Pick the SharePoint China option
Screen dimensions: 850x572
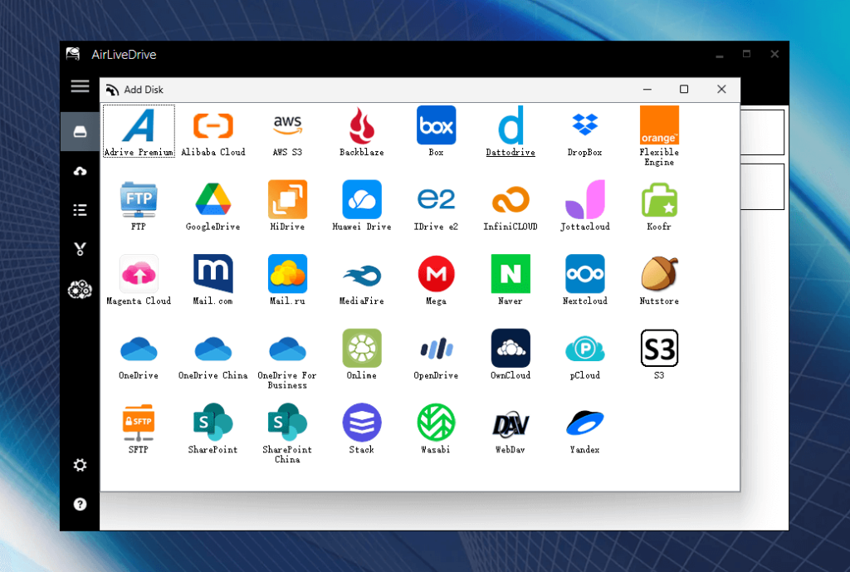(x=287, y=433)
